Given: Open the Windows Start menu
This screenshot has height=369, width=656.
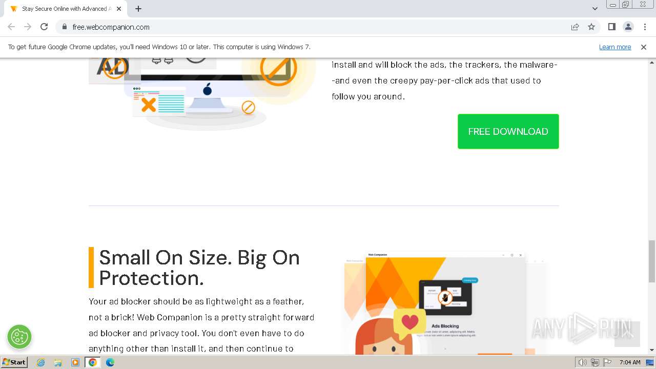Looking at the screenshot, I should pos(14,362).
